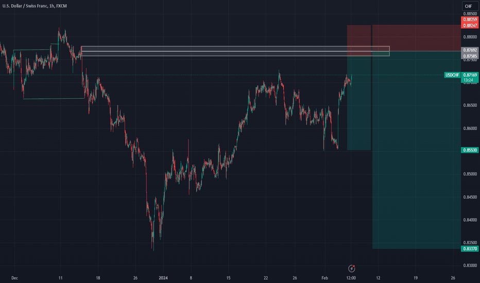The width and height of the screenshot is (480, 283).
Task: Click the gray 0.87692 price label
Action: click(x=470, y=50)
